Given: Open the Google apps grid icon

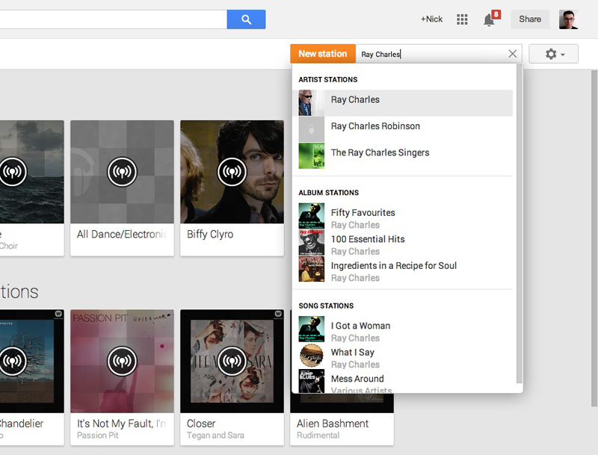Looking at the screenshot, I should pyautogui.click(x=462, y=19).
